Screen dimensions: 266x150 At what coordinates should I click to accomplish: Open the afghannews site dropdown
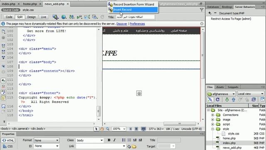[221, 94]
